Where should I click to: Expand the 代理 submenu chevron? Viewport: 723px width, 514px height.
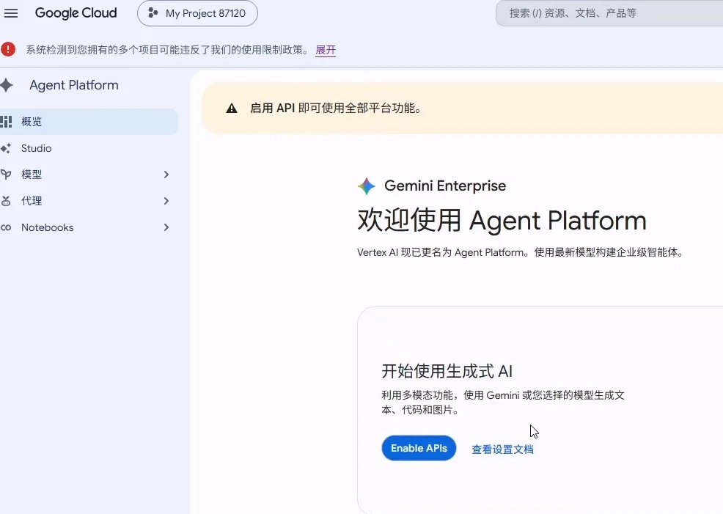click(166, 201)
